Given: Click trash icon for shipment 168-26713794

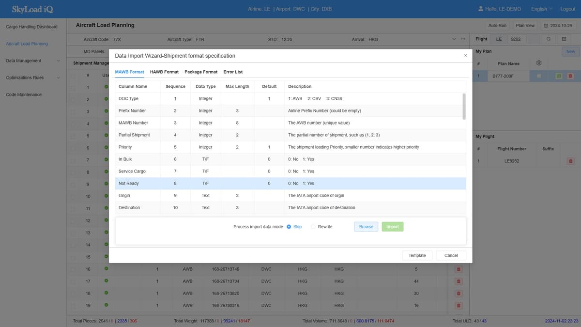Looking at the screenshot, I should (459, 281).
